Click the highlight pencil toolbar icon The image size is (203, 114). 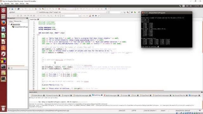90,16
